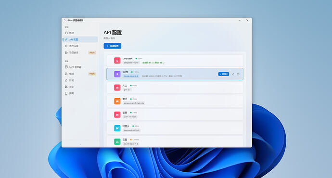Click the red Deepseek avatar icon
Screen dimensions: 332x178
click(x=117, y=61)
